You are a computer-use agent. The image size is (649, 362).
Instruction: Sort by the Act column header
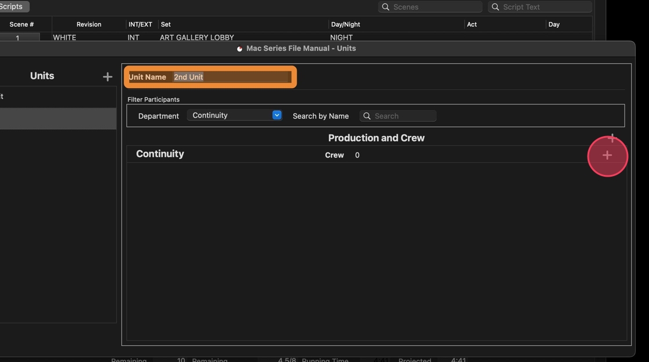point(472,24)
